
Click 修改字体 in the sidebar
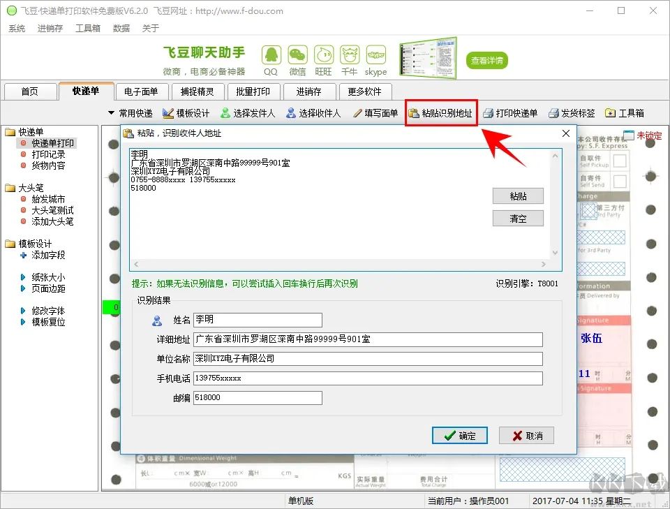[43, 311]
